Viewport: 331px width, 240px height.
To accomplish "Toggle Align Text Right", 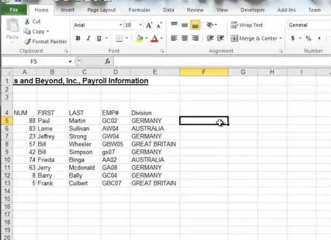I will pos(195,38).
